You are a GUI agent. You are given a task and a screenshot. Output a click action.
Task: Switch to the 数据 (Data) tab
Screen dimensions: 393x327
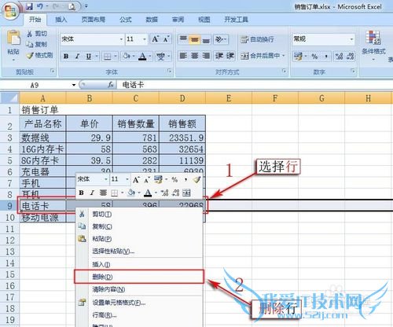pos(152,20)
